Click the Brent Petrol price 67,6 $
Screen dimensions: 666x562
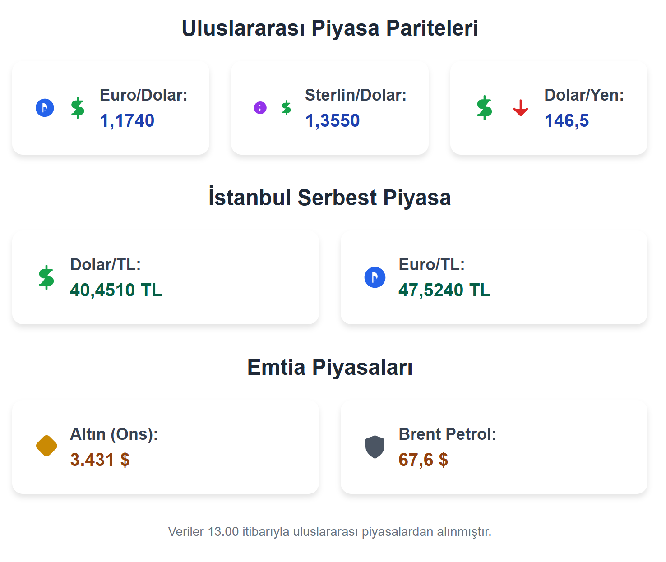tap(423, 460)
